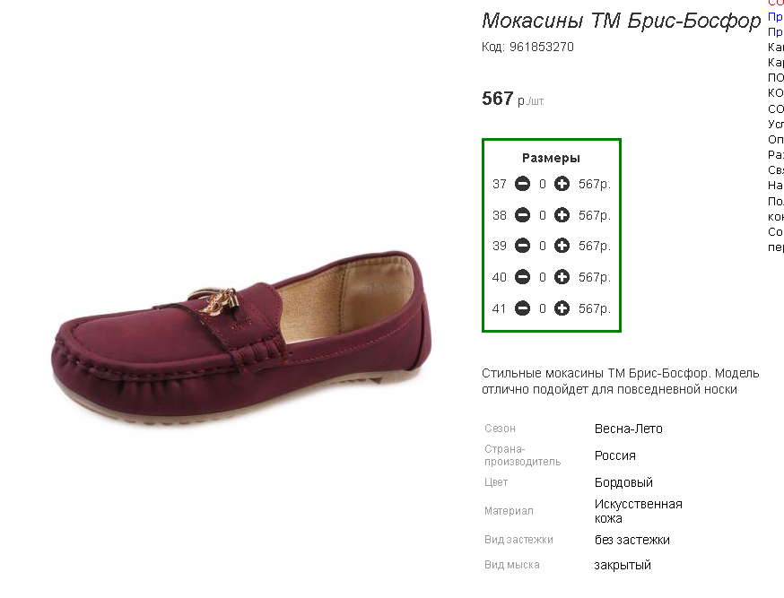Click minus button for size 41
The image size is (784, 598).
522,308
